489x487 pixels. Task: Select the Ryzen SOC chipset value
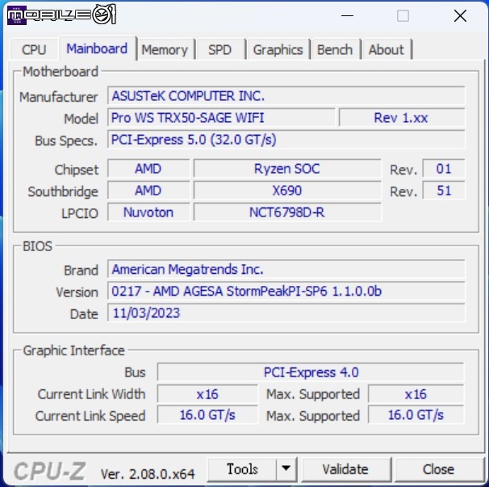[x=287, y=169]
